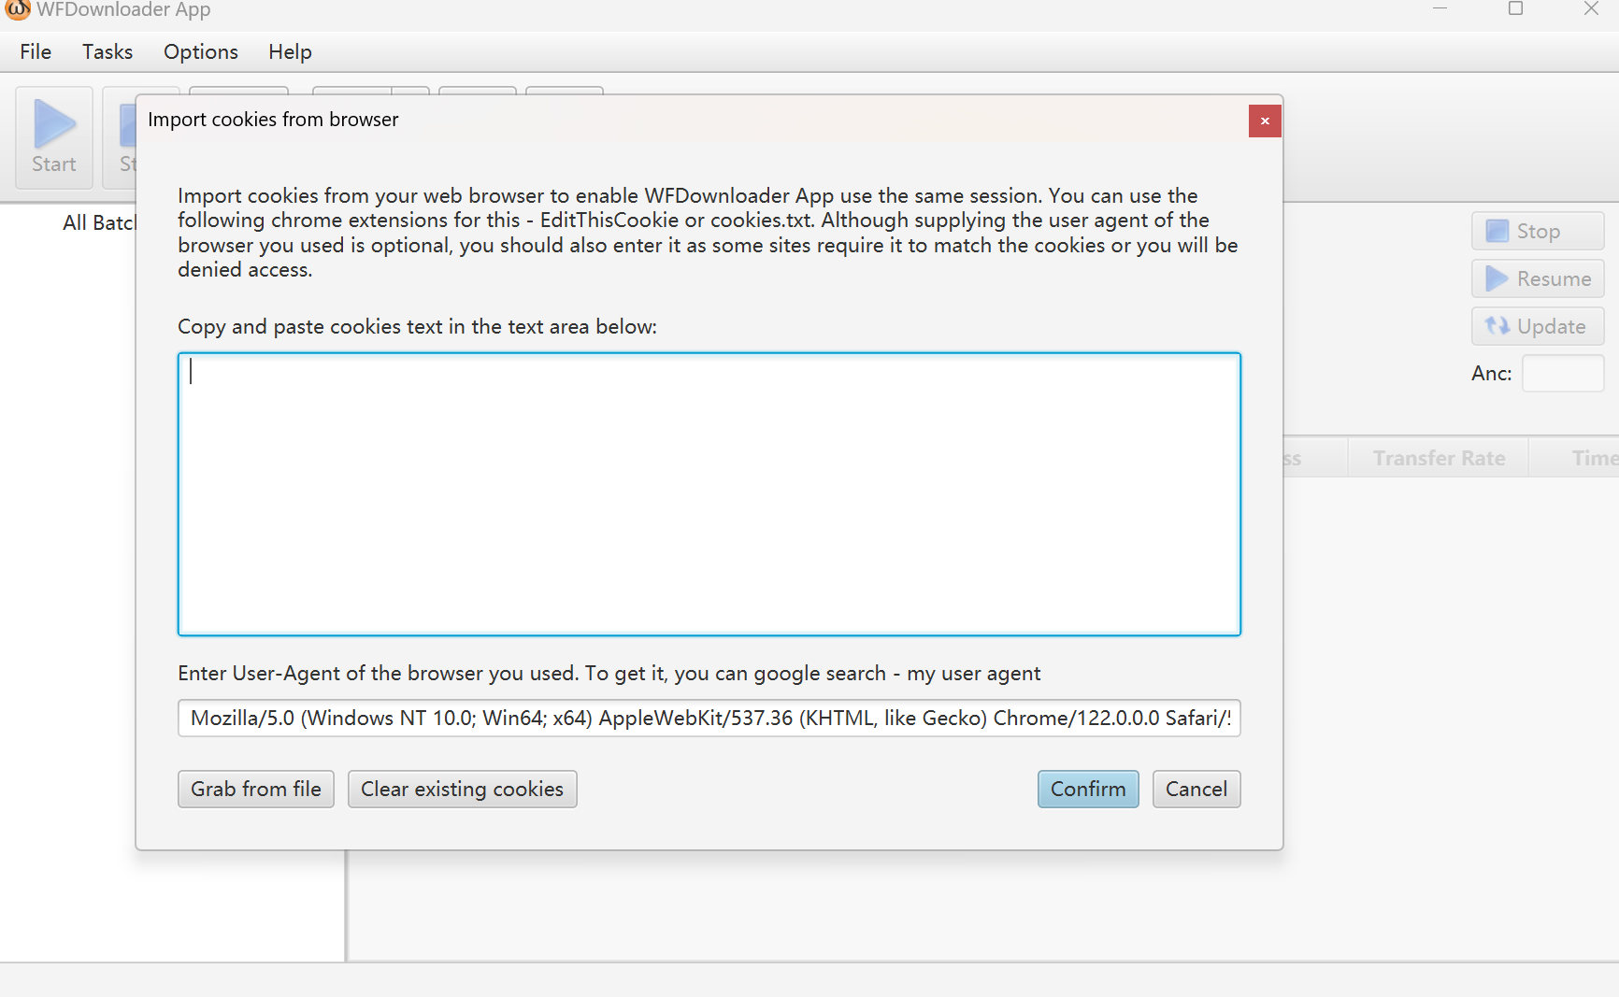Click the Grab from file button

tap(255, 789)
